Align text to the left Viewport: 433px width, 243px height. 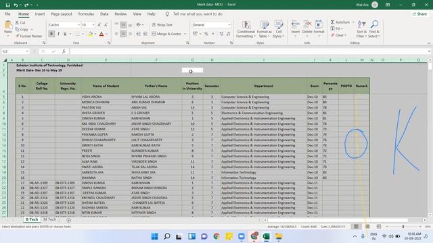pyautogui.click(x=116, y=34)
